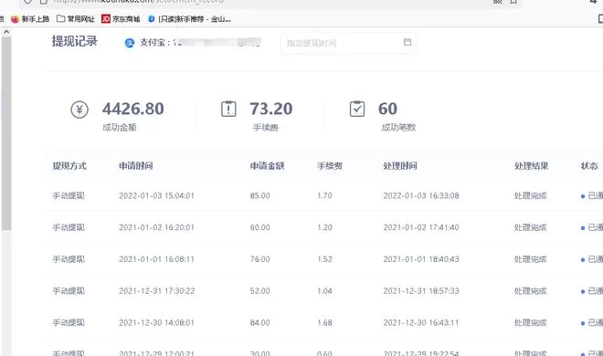This screenshot has width=603, height=356.
Task: Click 处理完成 in the 84.00 row
Action: [x=530, y=322]
